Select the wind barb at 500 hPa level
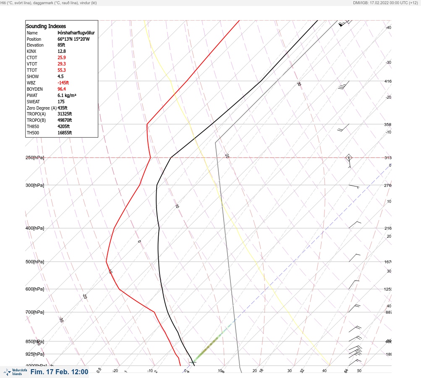 [354, 257]
